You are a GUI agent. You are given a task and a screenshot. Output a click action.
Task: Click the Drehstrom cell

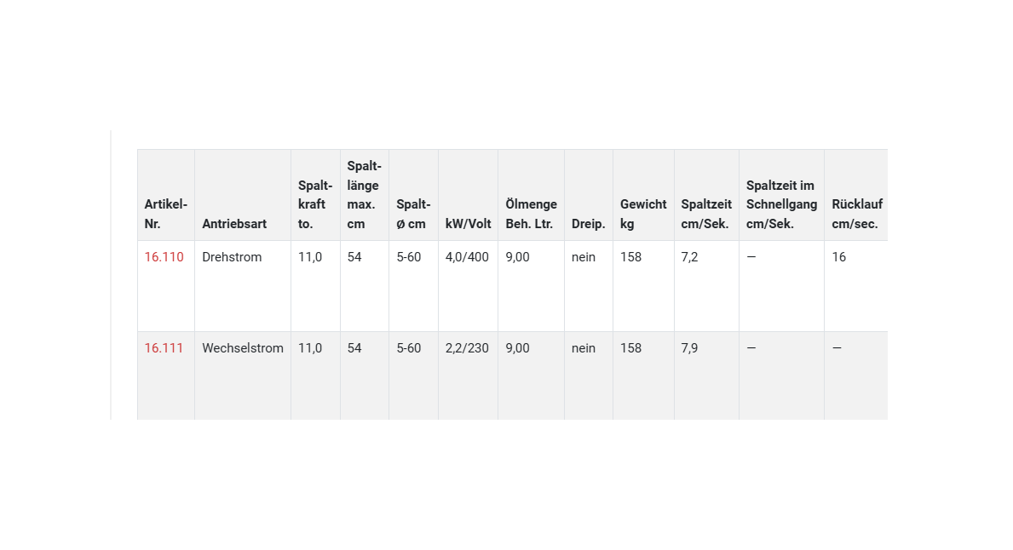point(232,257)
